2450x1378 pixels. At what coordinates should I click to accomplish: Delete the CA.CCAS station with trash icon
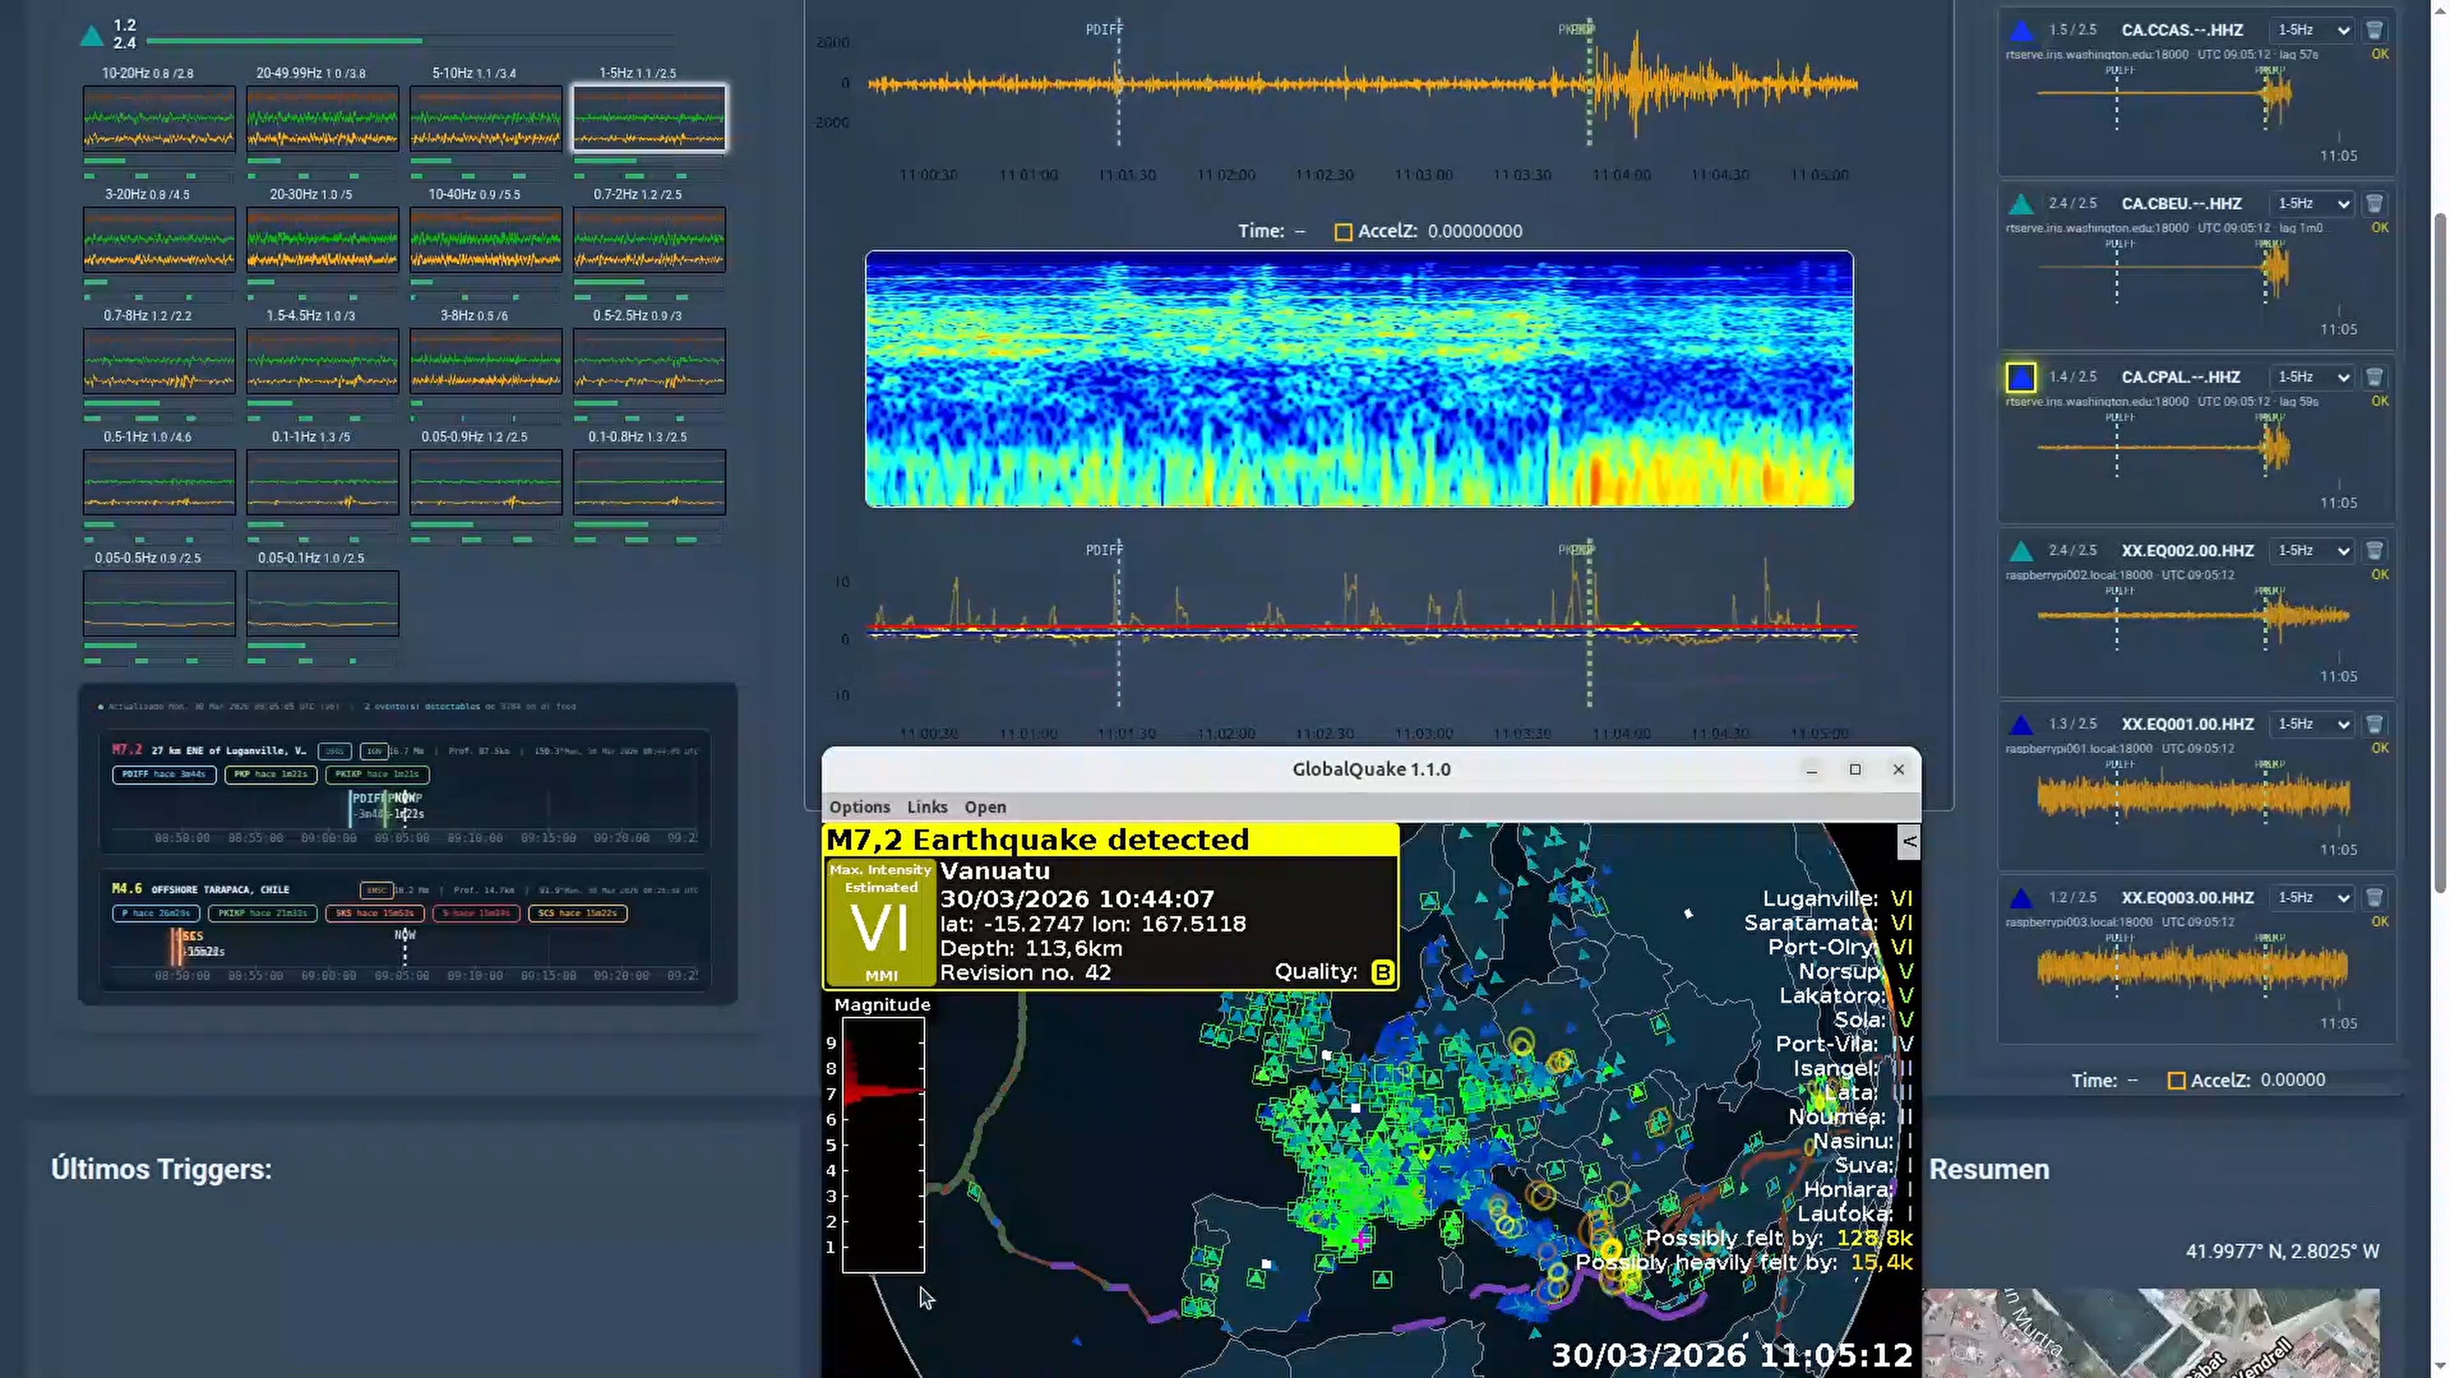click(2374, 31)
